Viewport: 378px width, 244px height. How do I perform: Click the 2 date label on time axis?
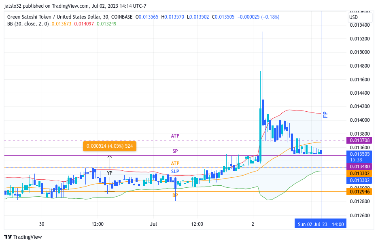253,224
